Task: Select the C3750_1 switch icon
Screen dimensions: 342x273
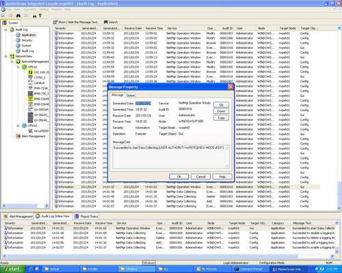Action: [30, 78]
